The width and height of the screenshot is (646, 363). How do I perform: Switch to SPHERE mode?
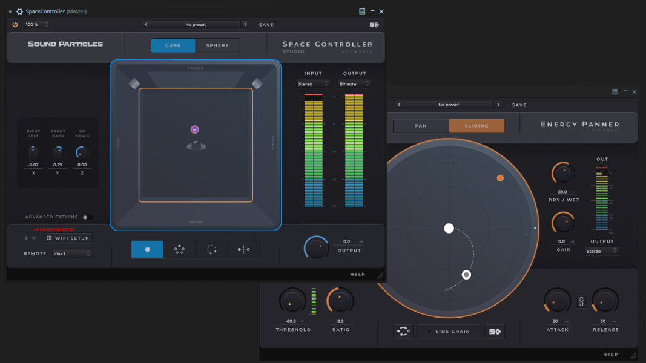(x=217, y=45)
